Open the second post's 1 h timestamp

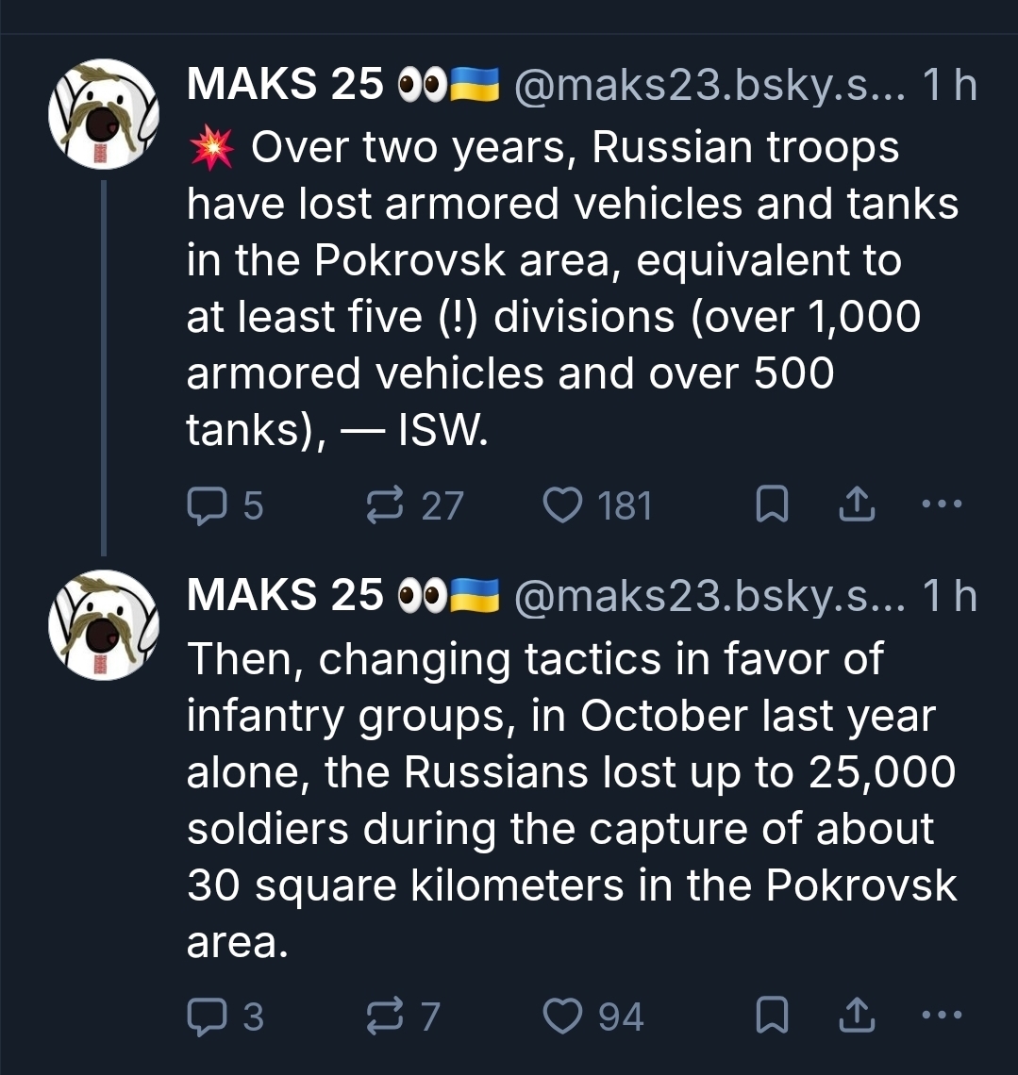pos(949,596)
